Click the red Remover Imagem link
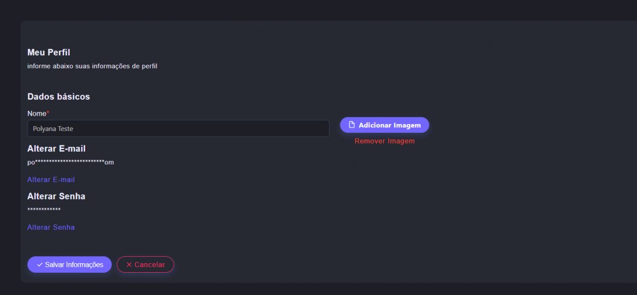637x295 pixels. click(x=384, y=141)
